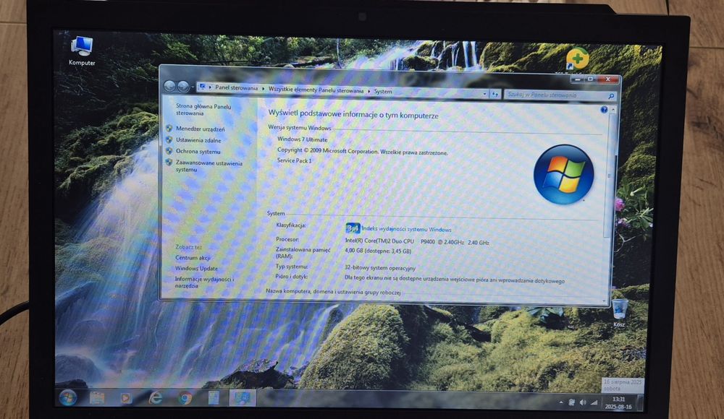
Task: Launch Internet Explorer from taskbar
Action: (156, 397)
